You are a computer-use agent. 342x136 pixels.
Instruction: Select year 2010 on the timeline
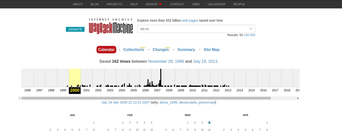193,90
